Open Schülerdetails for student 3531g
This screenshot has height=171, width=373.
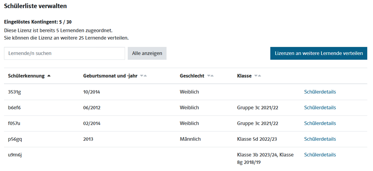tap(320, 92)
